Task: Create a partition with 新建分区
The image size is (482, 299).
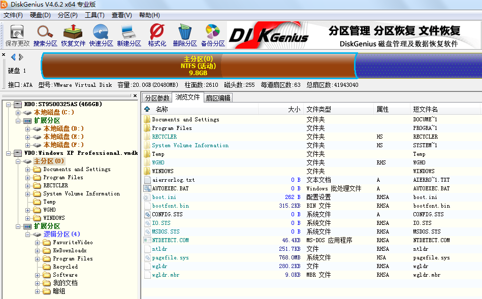Action: pyautogui.click(x=129, y=36)
